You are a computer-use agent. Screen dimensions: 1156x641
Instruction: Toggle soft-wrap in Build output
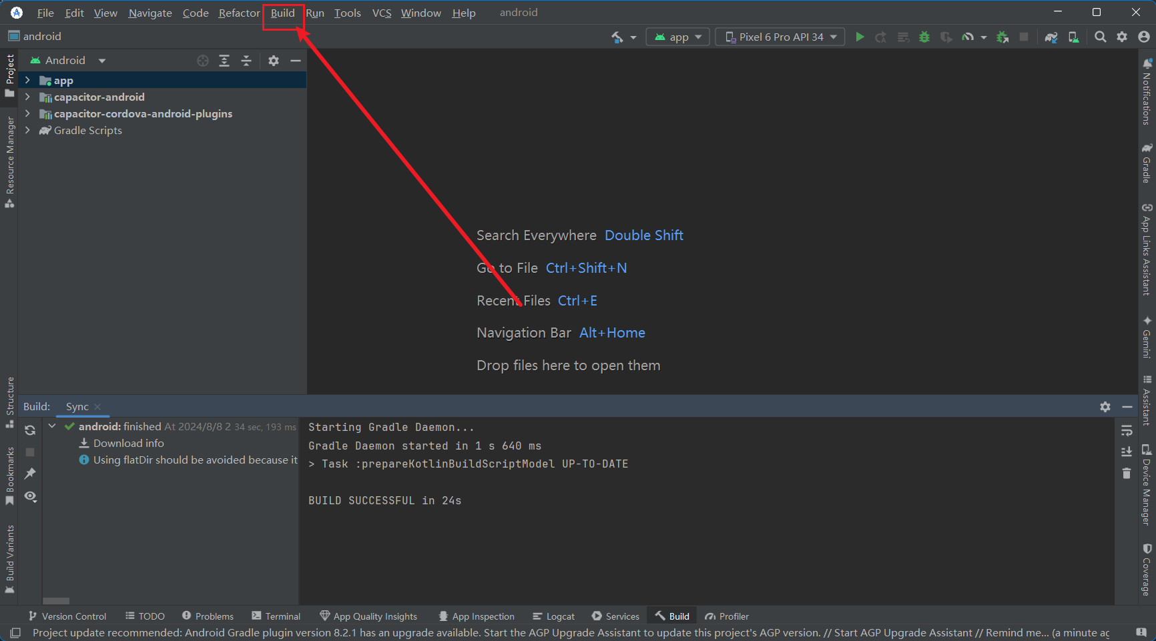(1127, 430)
